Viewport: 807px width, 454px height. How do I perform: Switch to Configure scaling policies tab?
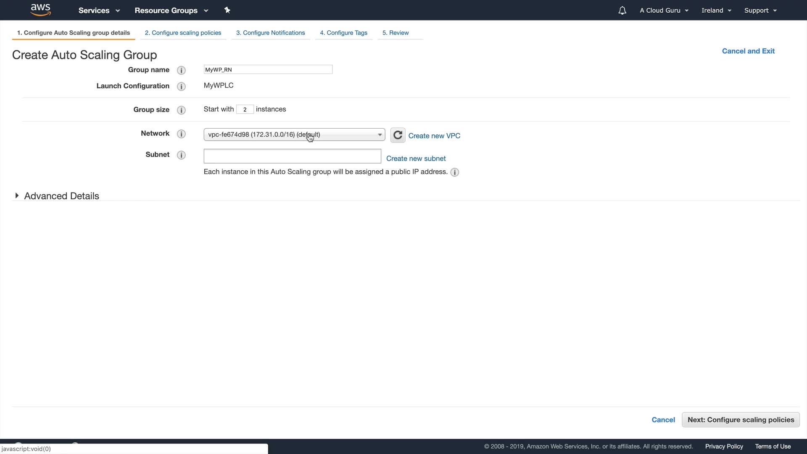click(183, 33)
